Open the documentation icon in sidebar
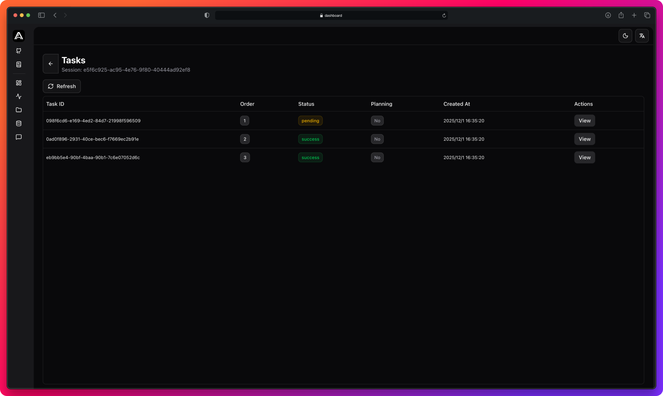The height and width of the screenshot is (396, 663). pos(19,64)
